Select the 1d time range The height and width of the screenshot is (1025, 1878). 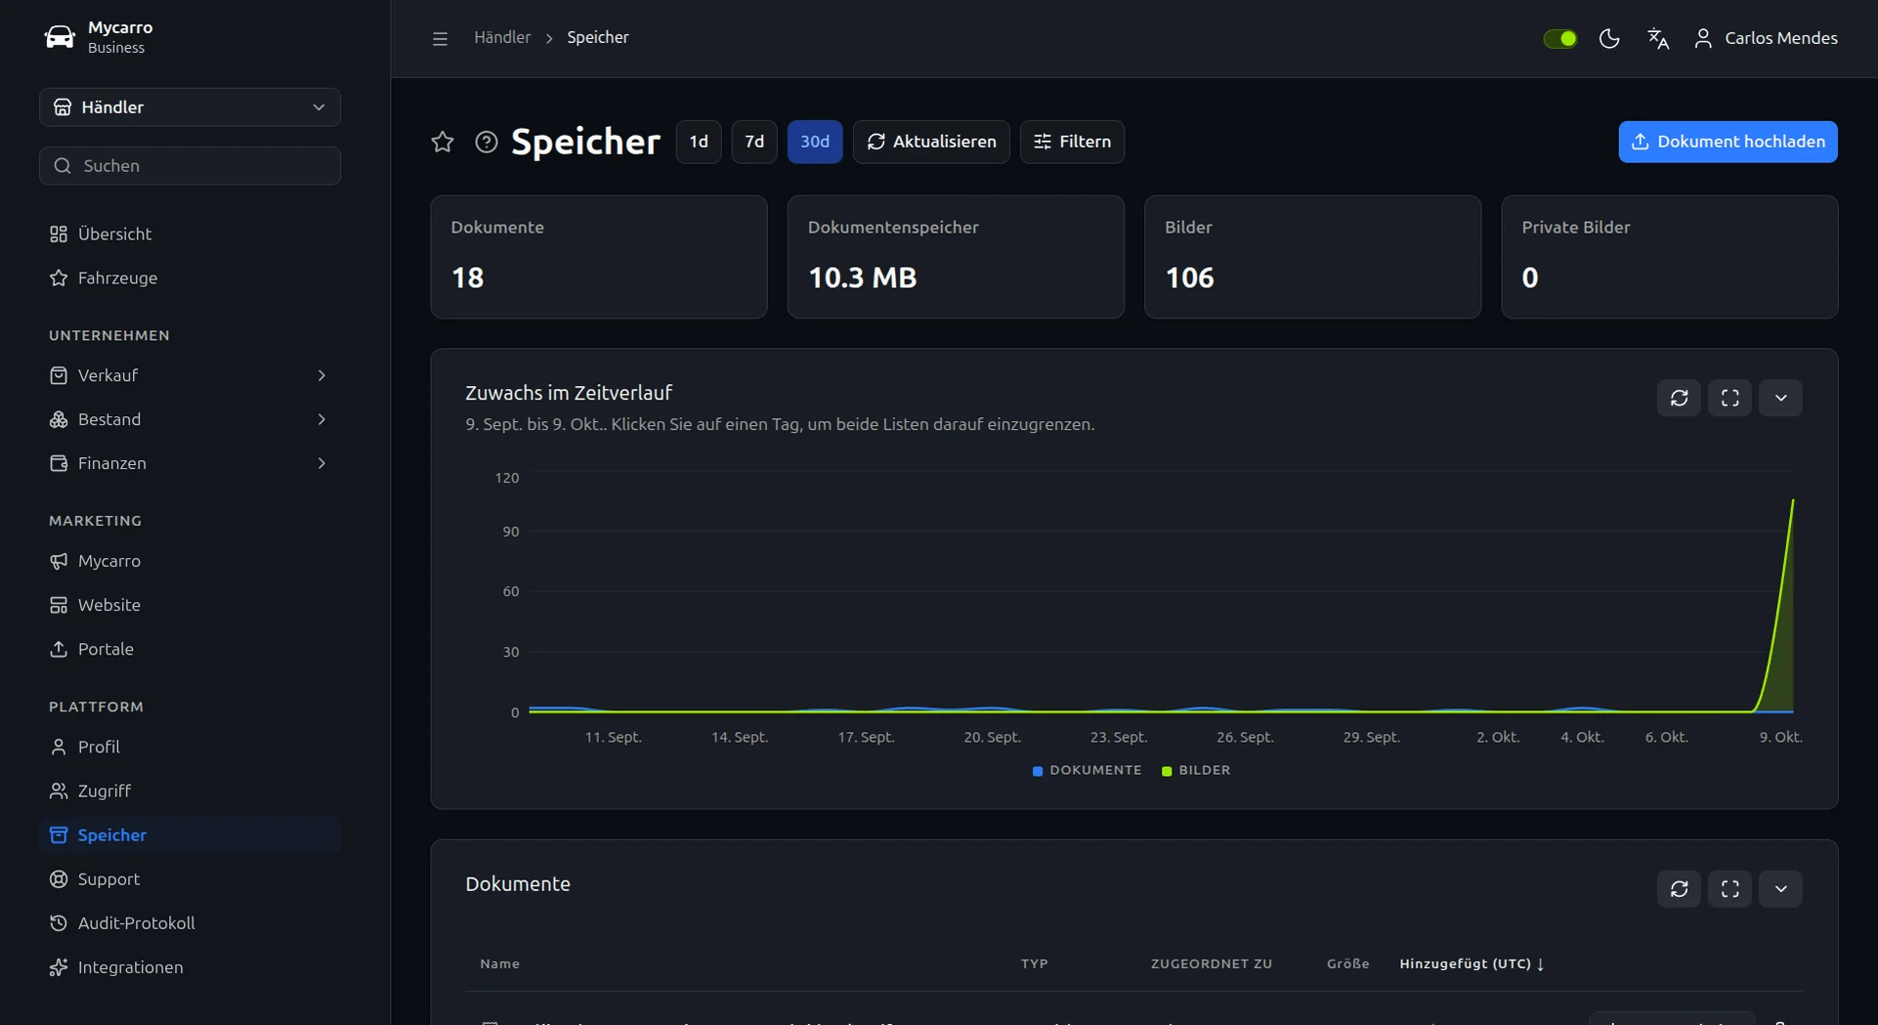(699, 142)
